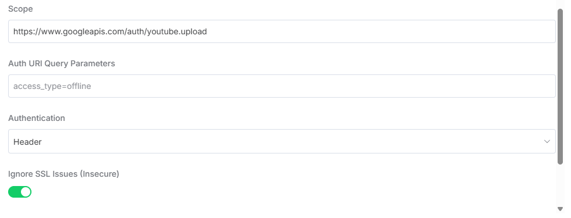Click the scroll-down arrow of the scrollbar
571x218 pixels.
[x=560, y=209]
